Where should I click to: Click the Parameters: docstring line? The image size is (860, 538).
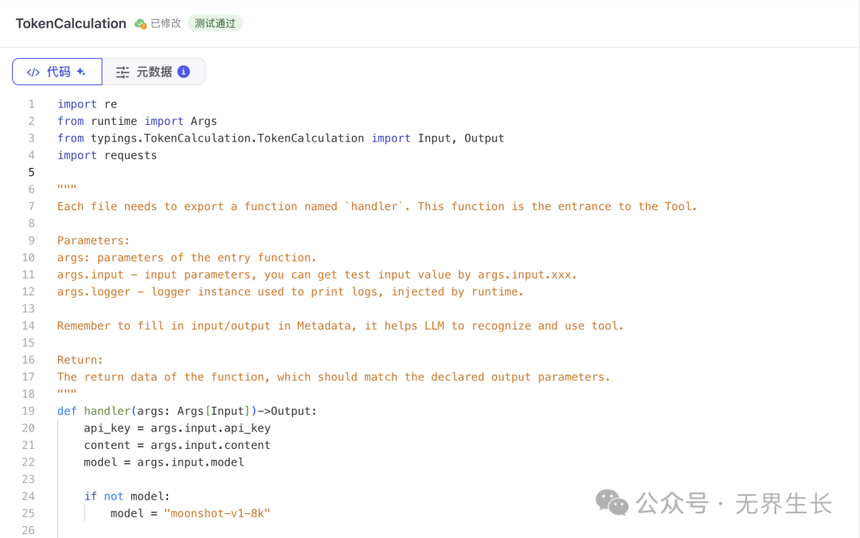point(93,240)
